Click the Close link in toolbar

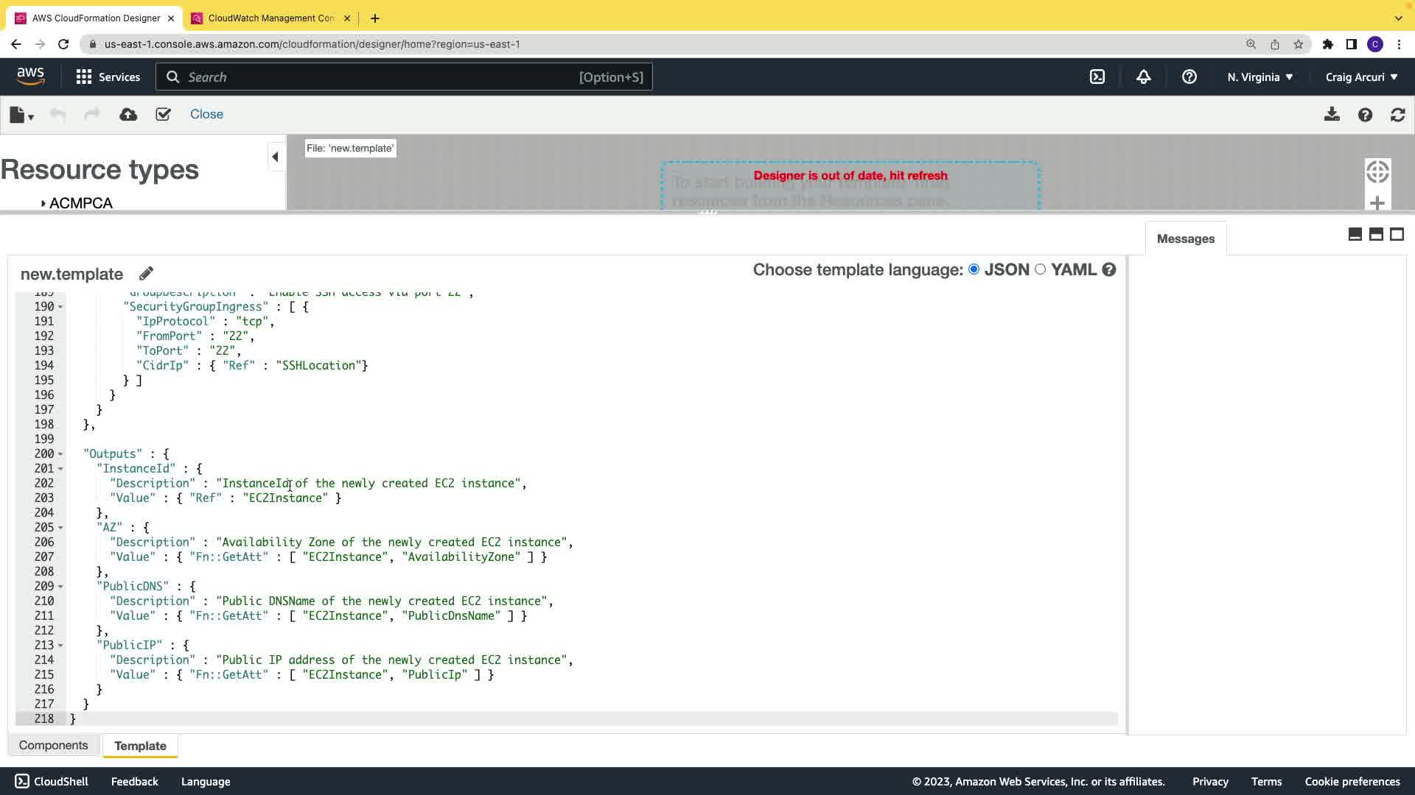pos(206,114)
